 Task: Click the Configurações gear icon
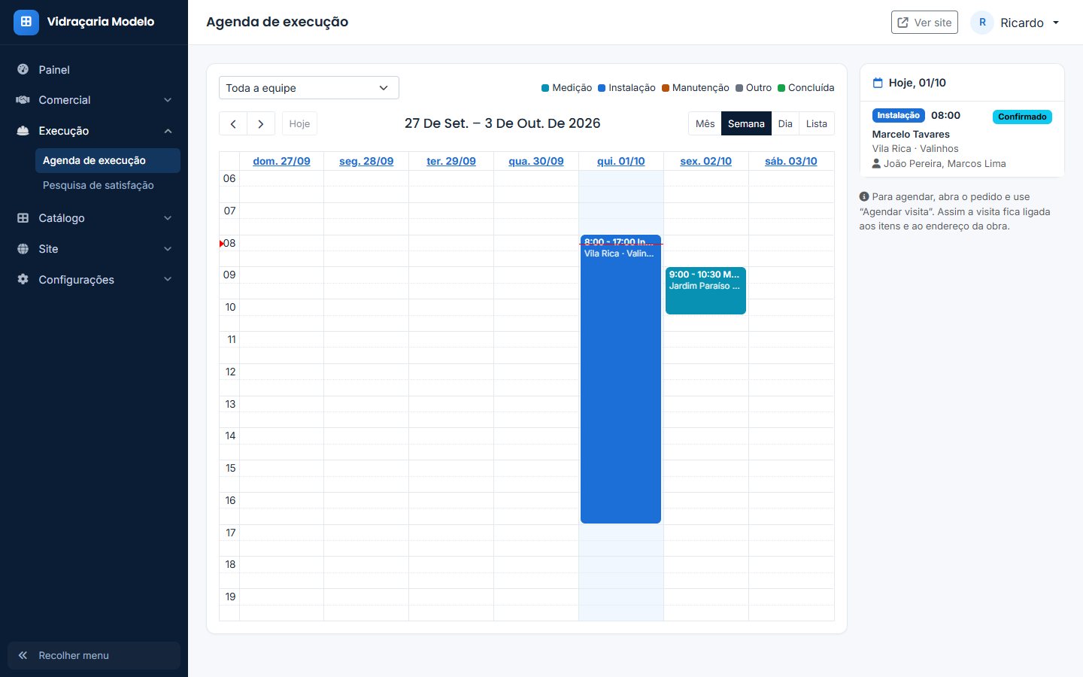[x=23, y=279]
